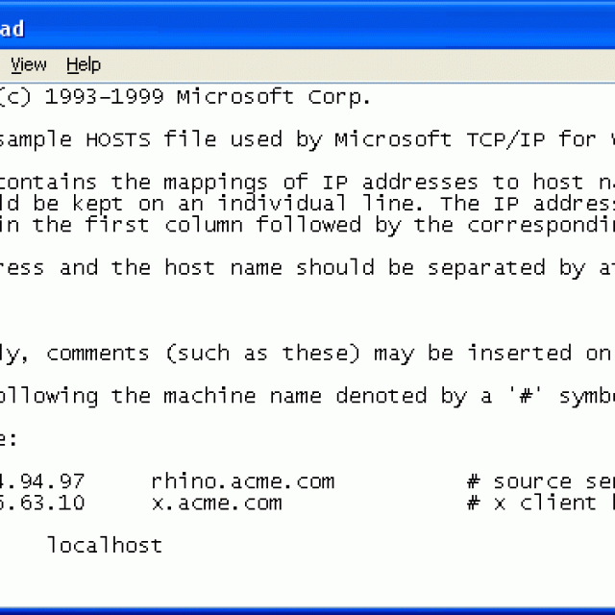Screen dimensions: 615x615
Task: Open the Help menu
Action: (84, 64)
